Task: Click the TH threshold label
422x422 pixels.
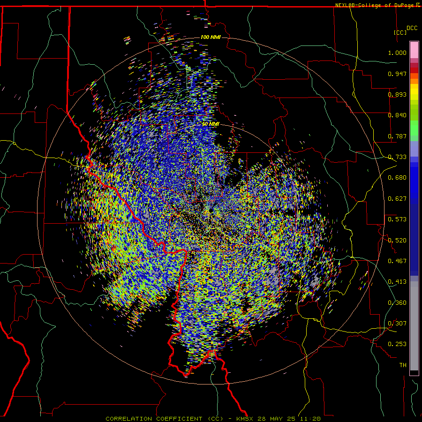Action: coord(403,365)
